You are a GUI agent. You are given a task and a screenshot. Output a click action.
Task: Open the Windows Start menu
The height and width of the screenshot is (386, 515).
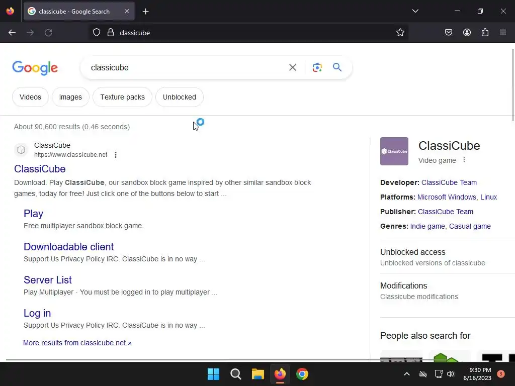pos(213,374)
